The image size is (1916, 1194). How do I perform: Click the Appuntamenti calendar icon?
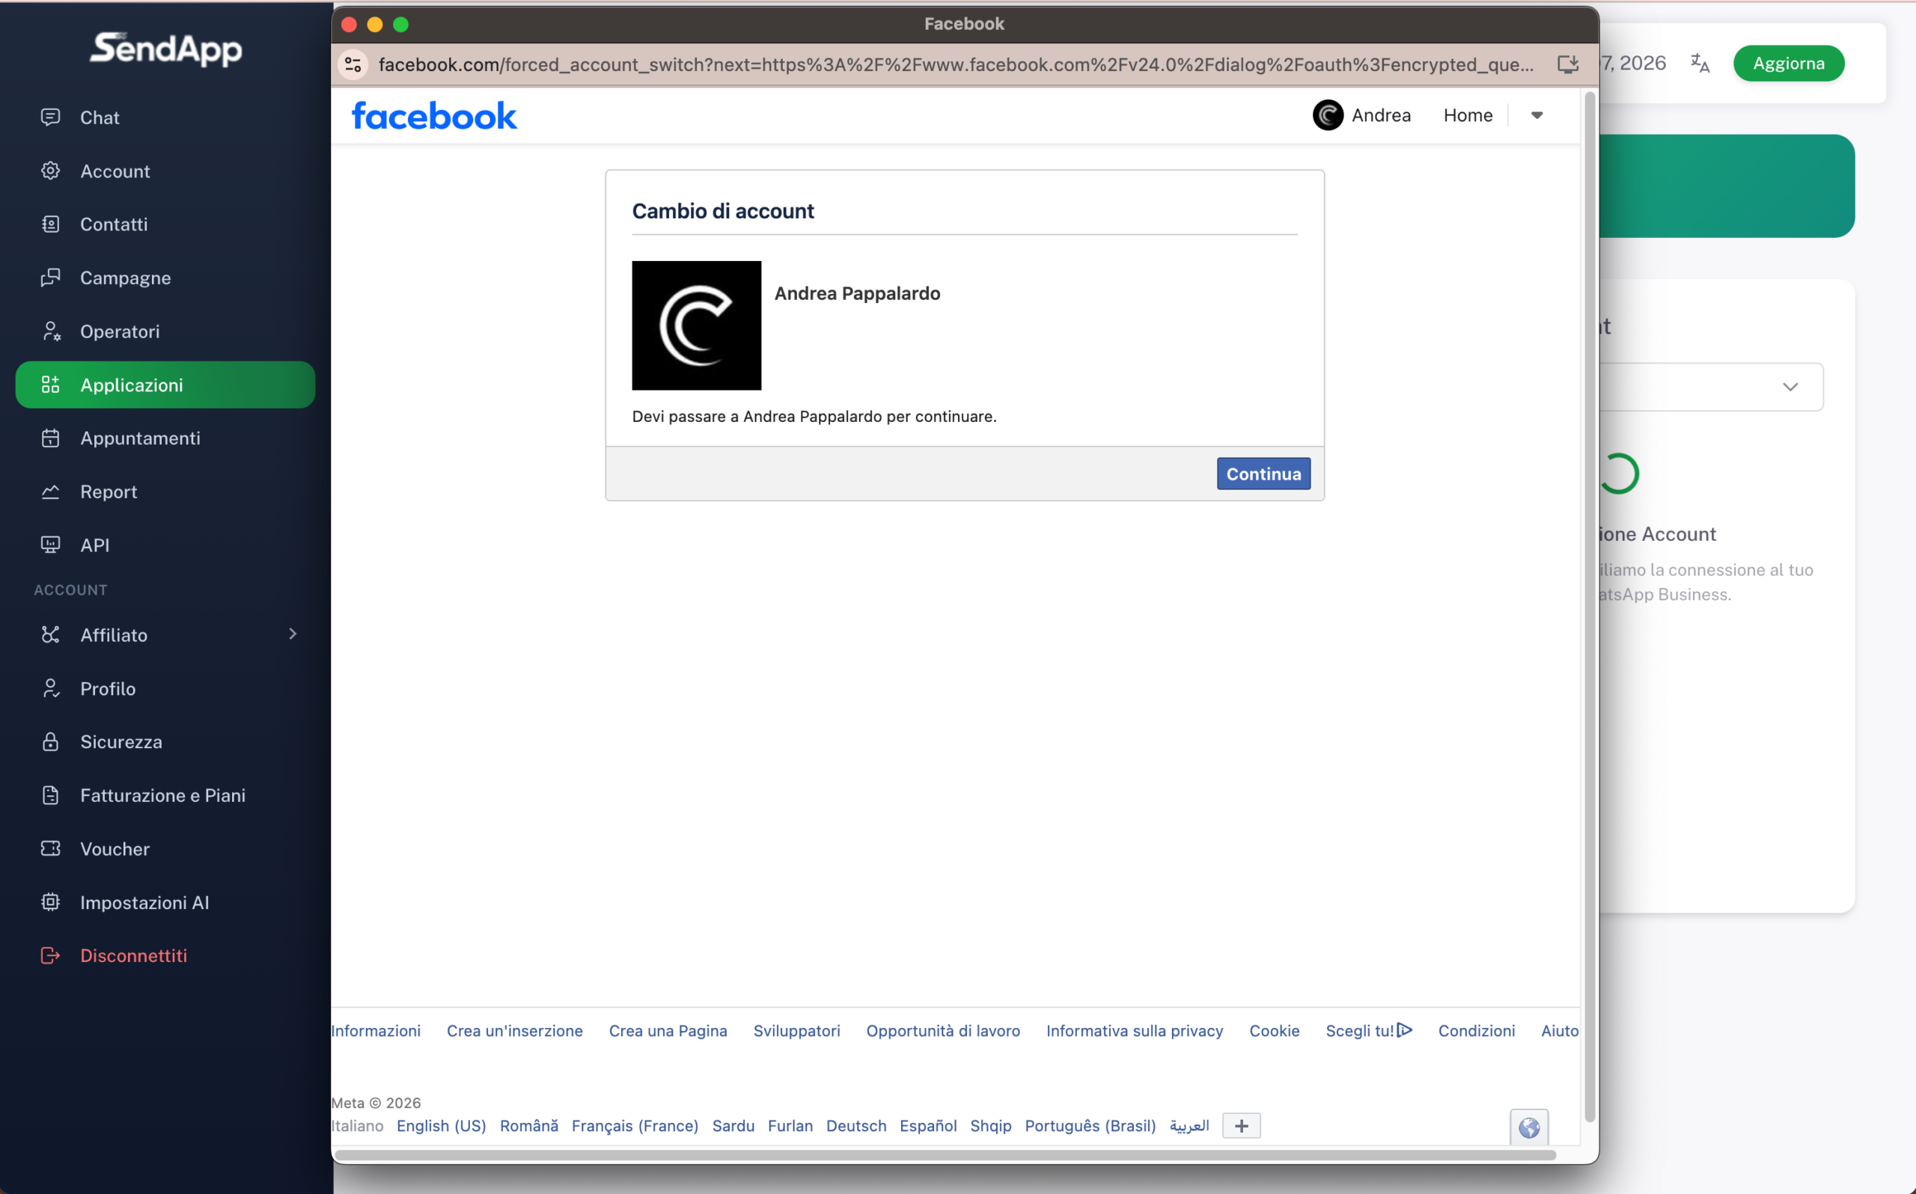pos(51,438)
